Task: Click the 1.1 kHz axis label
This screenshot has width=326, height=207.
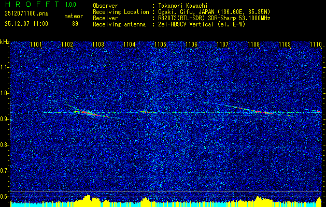Action: tap(4, 67)
